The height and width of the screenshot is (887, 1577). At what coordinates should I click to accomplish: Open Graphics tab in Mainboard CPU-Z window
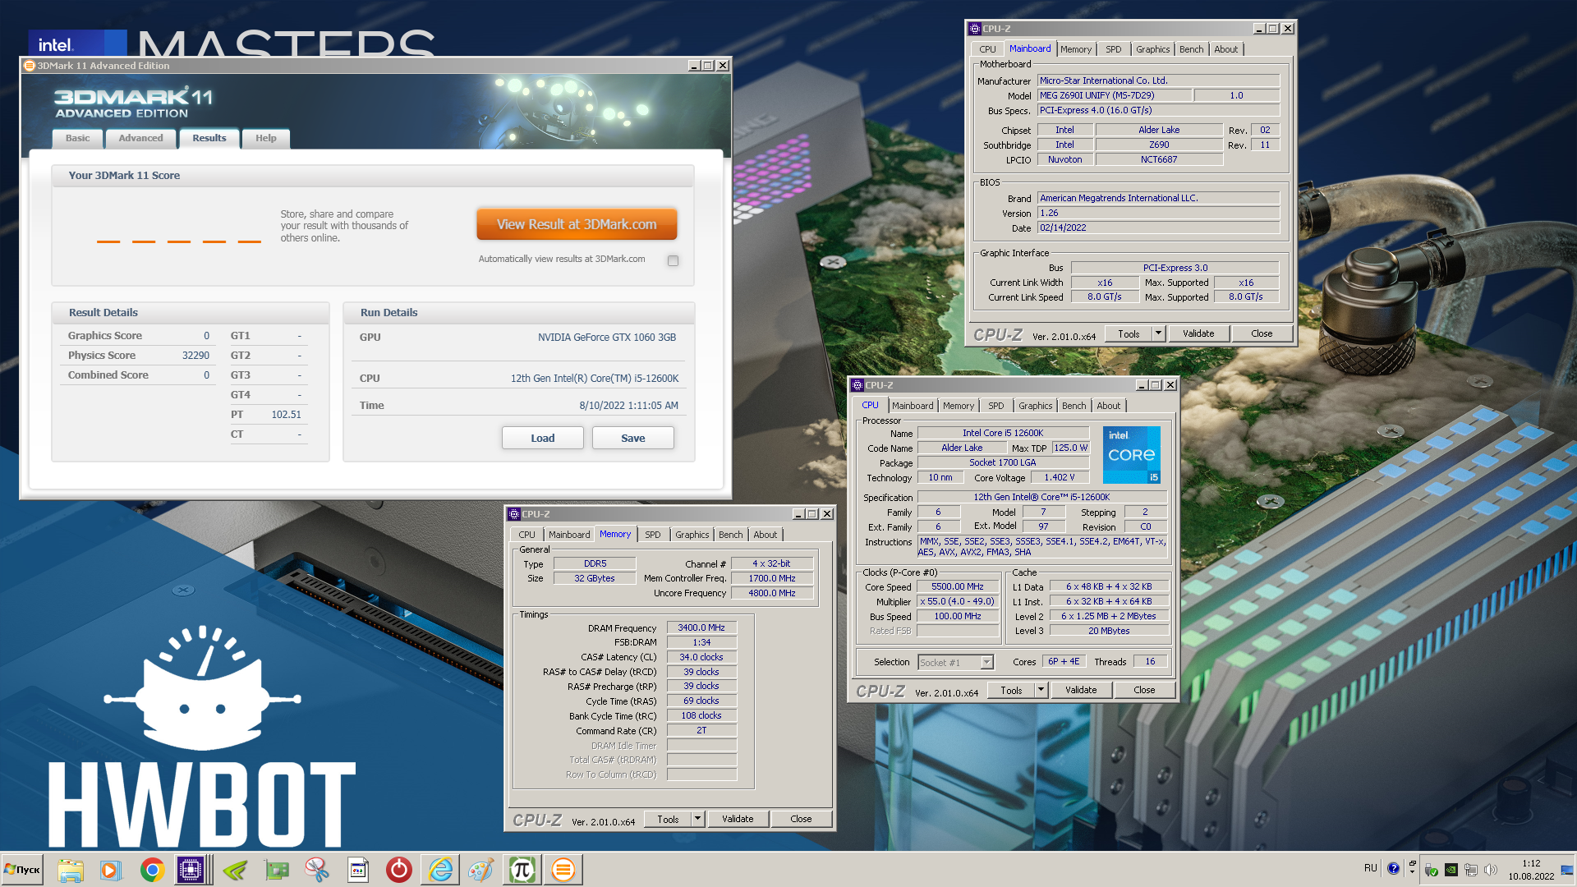pos(1152,49)
